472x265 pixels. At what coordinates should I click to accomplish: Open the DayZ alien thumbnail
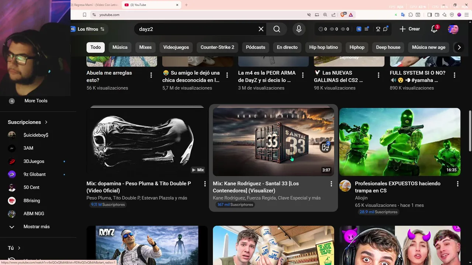point(147,245)
